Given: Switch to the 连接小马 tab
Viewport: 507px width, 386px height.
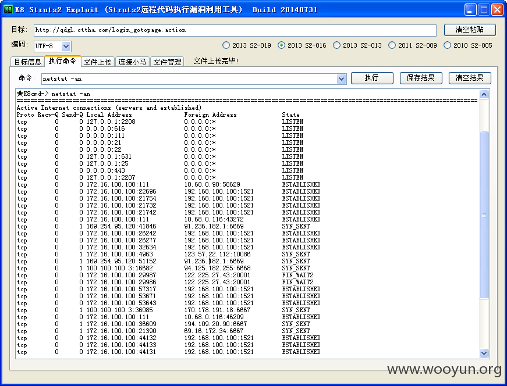Looking at the screenshot, I should [x=132, y=62].
